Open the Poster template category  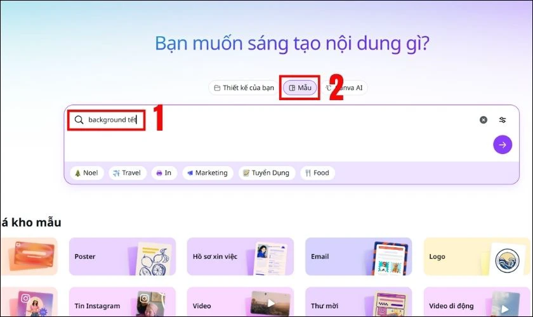click(x=122, y=257)
